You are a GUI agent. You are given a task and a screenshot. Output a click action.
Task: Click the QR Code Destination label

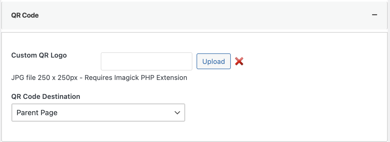(x=46, y=97)
